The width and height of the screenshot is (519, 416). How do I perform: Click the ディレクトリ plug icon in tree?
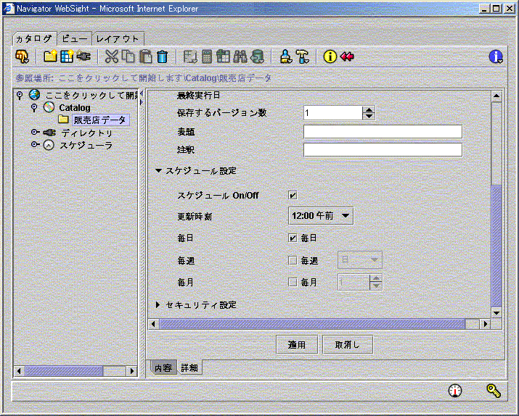tap(49, 133)
